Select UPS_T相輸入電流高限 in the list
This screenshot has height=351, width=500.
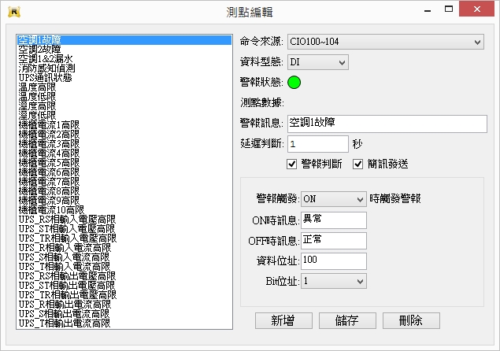(124, 267)
